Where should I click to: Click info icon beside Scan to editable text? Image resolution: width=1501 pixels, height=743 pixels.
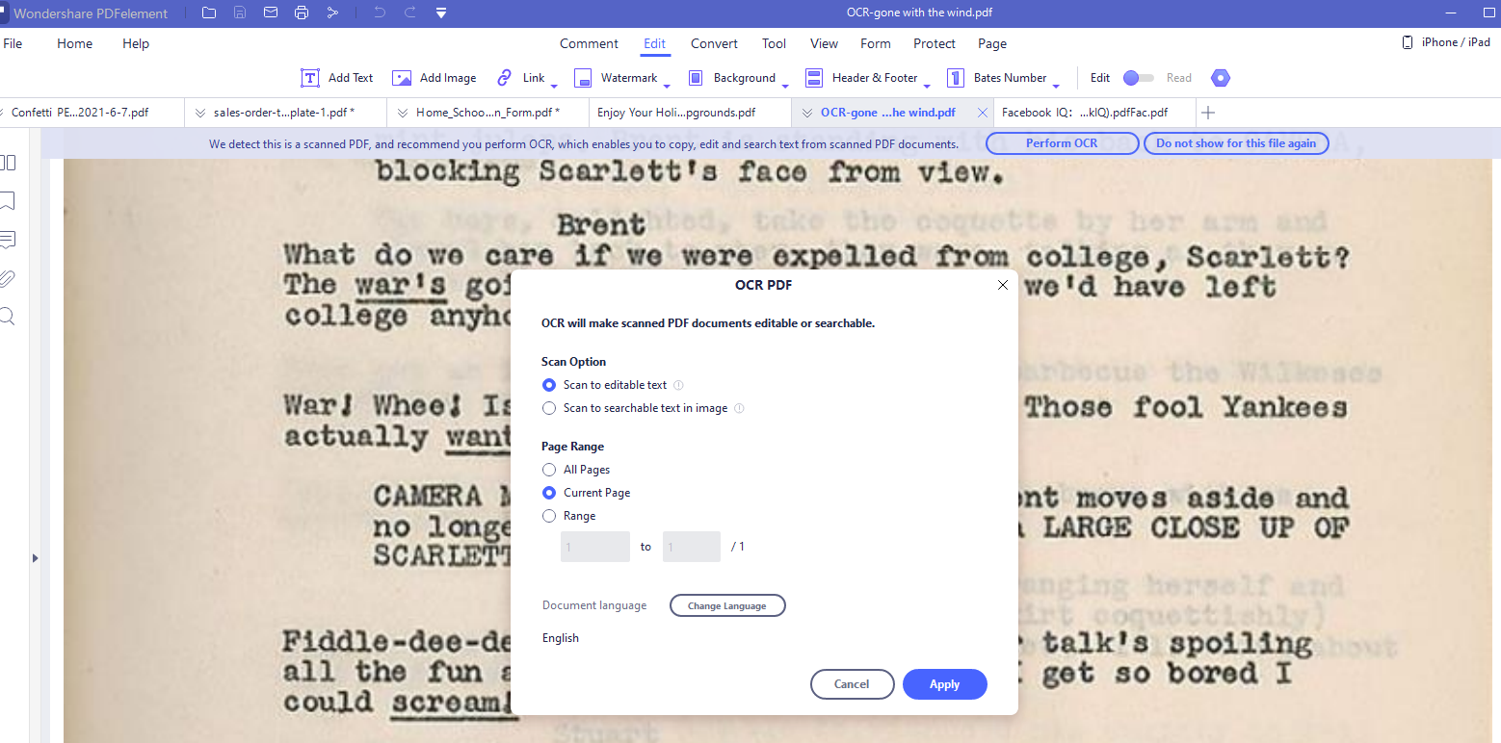678,385
